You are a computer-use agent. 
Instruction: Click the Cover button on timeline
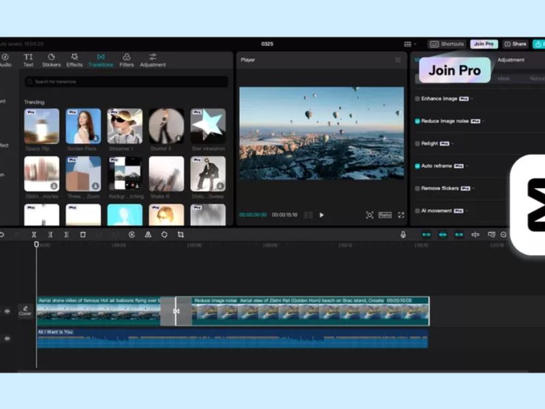click(x=25, y=311)
